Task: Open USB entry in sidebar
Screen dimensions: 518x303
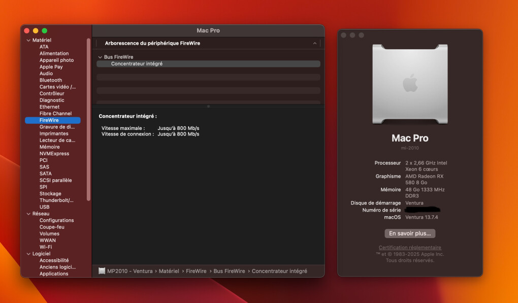Action: (x=44, y=207)
